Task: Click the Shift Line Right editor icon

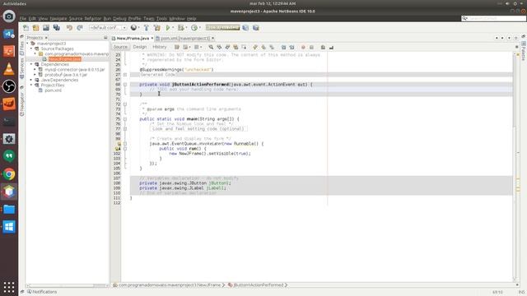Action: pos(291,48)
